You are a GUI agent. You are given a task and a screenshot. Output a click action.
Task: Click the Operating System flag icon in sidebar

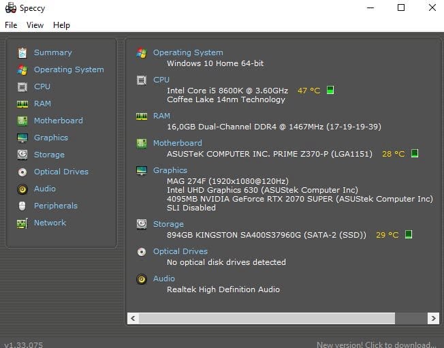coord(22,70)
